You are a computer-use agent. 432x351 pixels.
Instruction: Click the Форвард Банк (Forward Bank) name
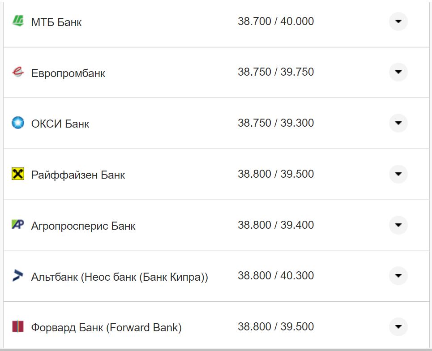click(x=106, y=328)
